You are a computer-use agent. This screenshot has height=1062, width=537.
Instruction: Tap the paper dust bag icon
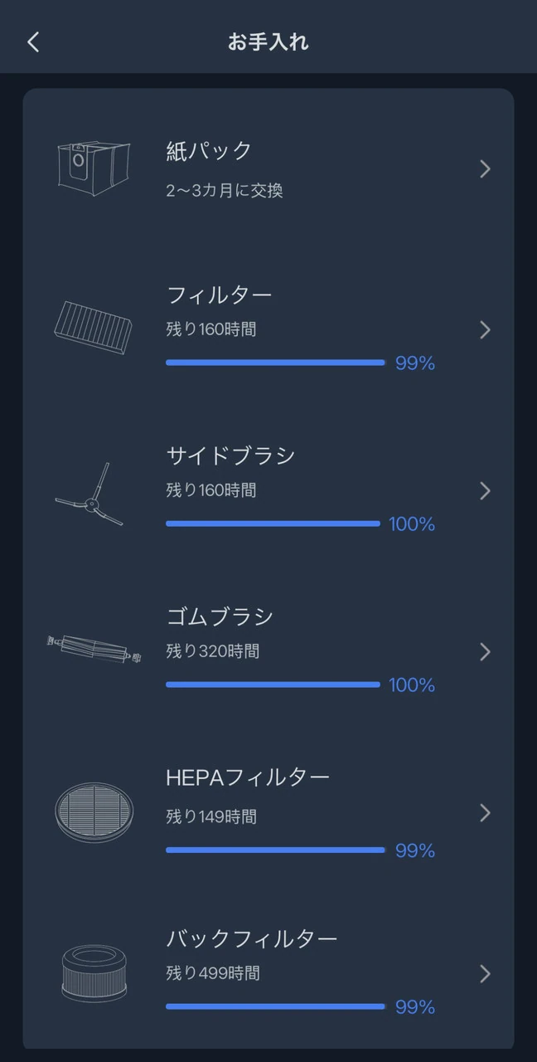pyautogui.click(x=94, y=168)
